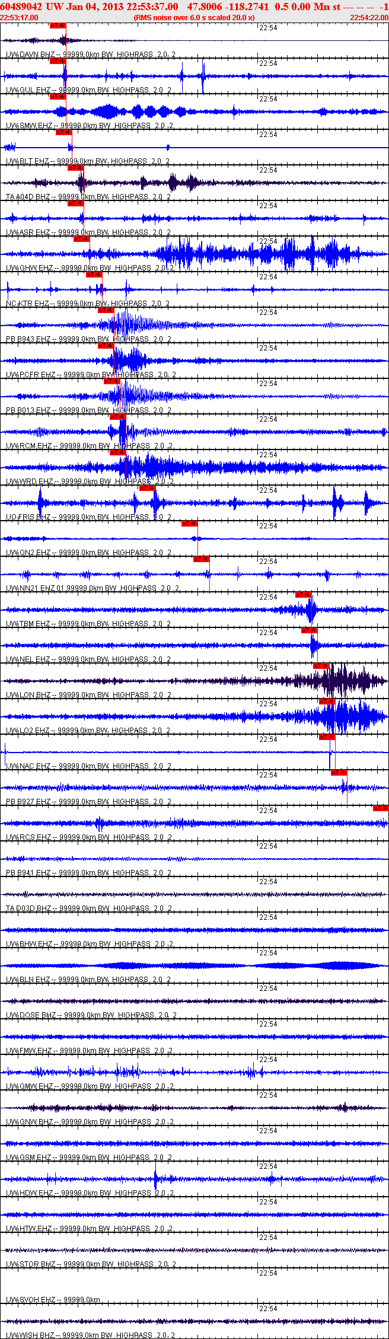
Task: Select the 'UW HDW EHZ' station label
Action: point(30,1193)
